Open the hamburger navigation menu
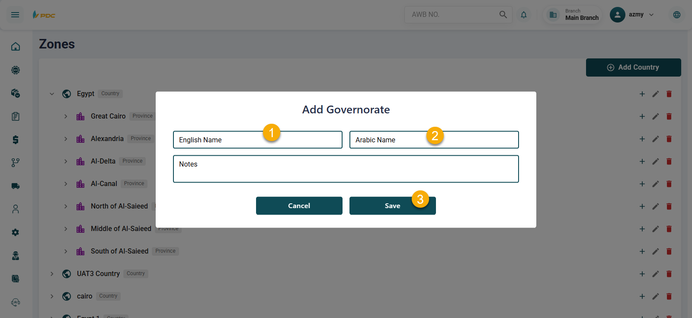The width and height of the screenshot is (692, 318). [x=15, y=15]
